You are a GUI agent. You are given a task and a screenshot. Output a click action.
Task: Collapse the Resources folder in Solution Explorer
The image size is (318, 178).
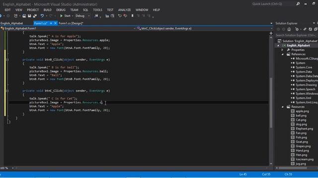click(x=283, y=107)
